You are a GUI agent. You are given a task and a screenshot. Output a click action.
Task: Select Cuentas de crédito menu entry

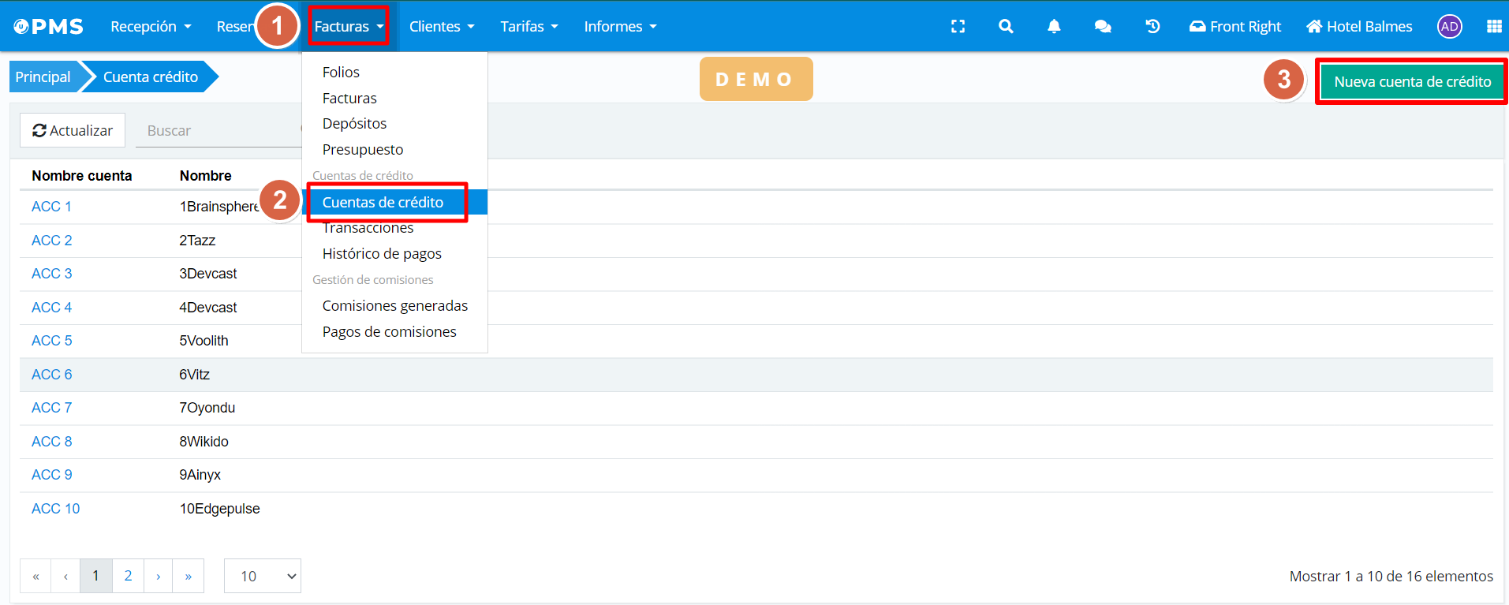click(x=383, y=202)
